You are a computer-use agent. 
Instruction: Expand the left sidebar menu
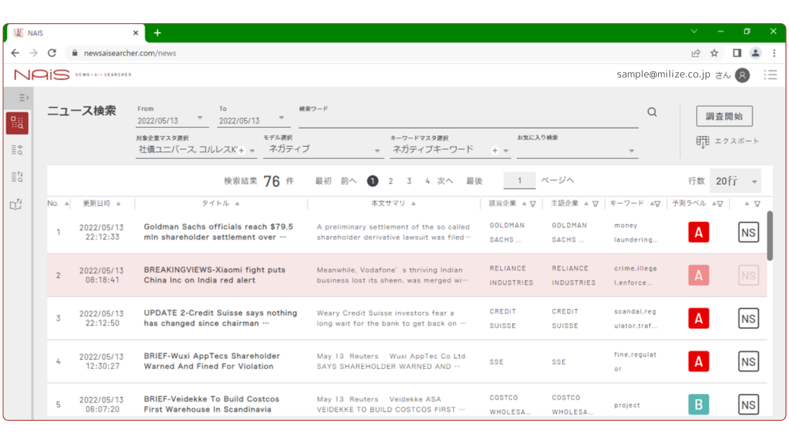pos(23,98)
